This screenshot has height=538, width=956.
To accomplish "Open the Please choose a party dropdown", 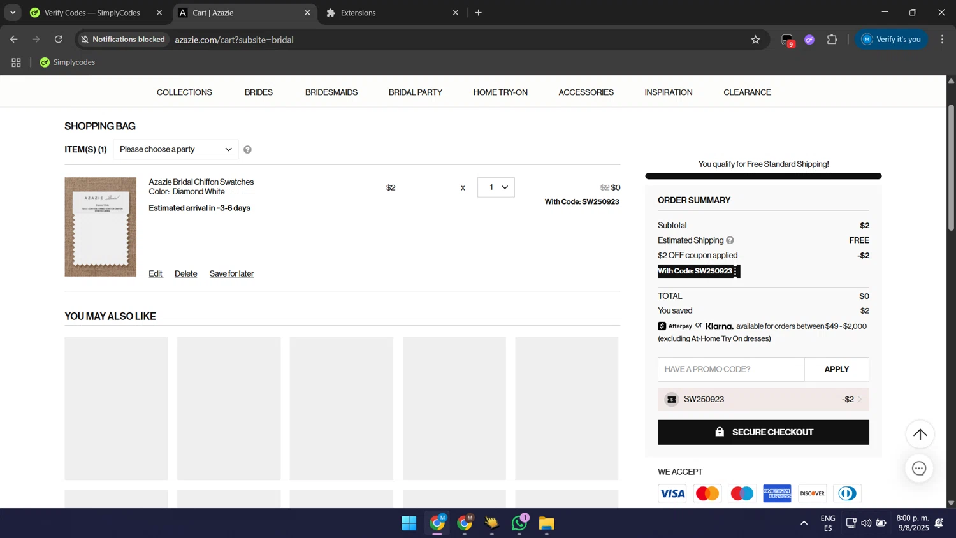I will 175,150.
